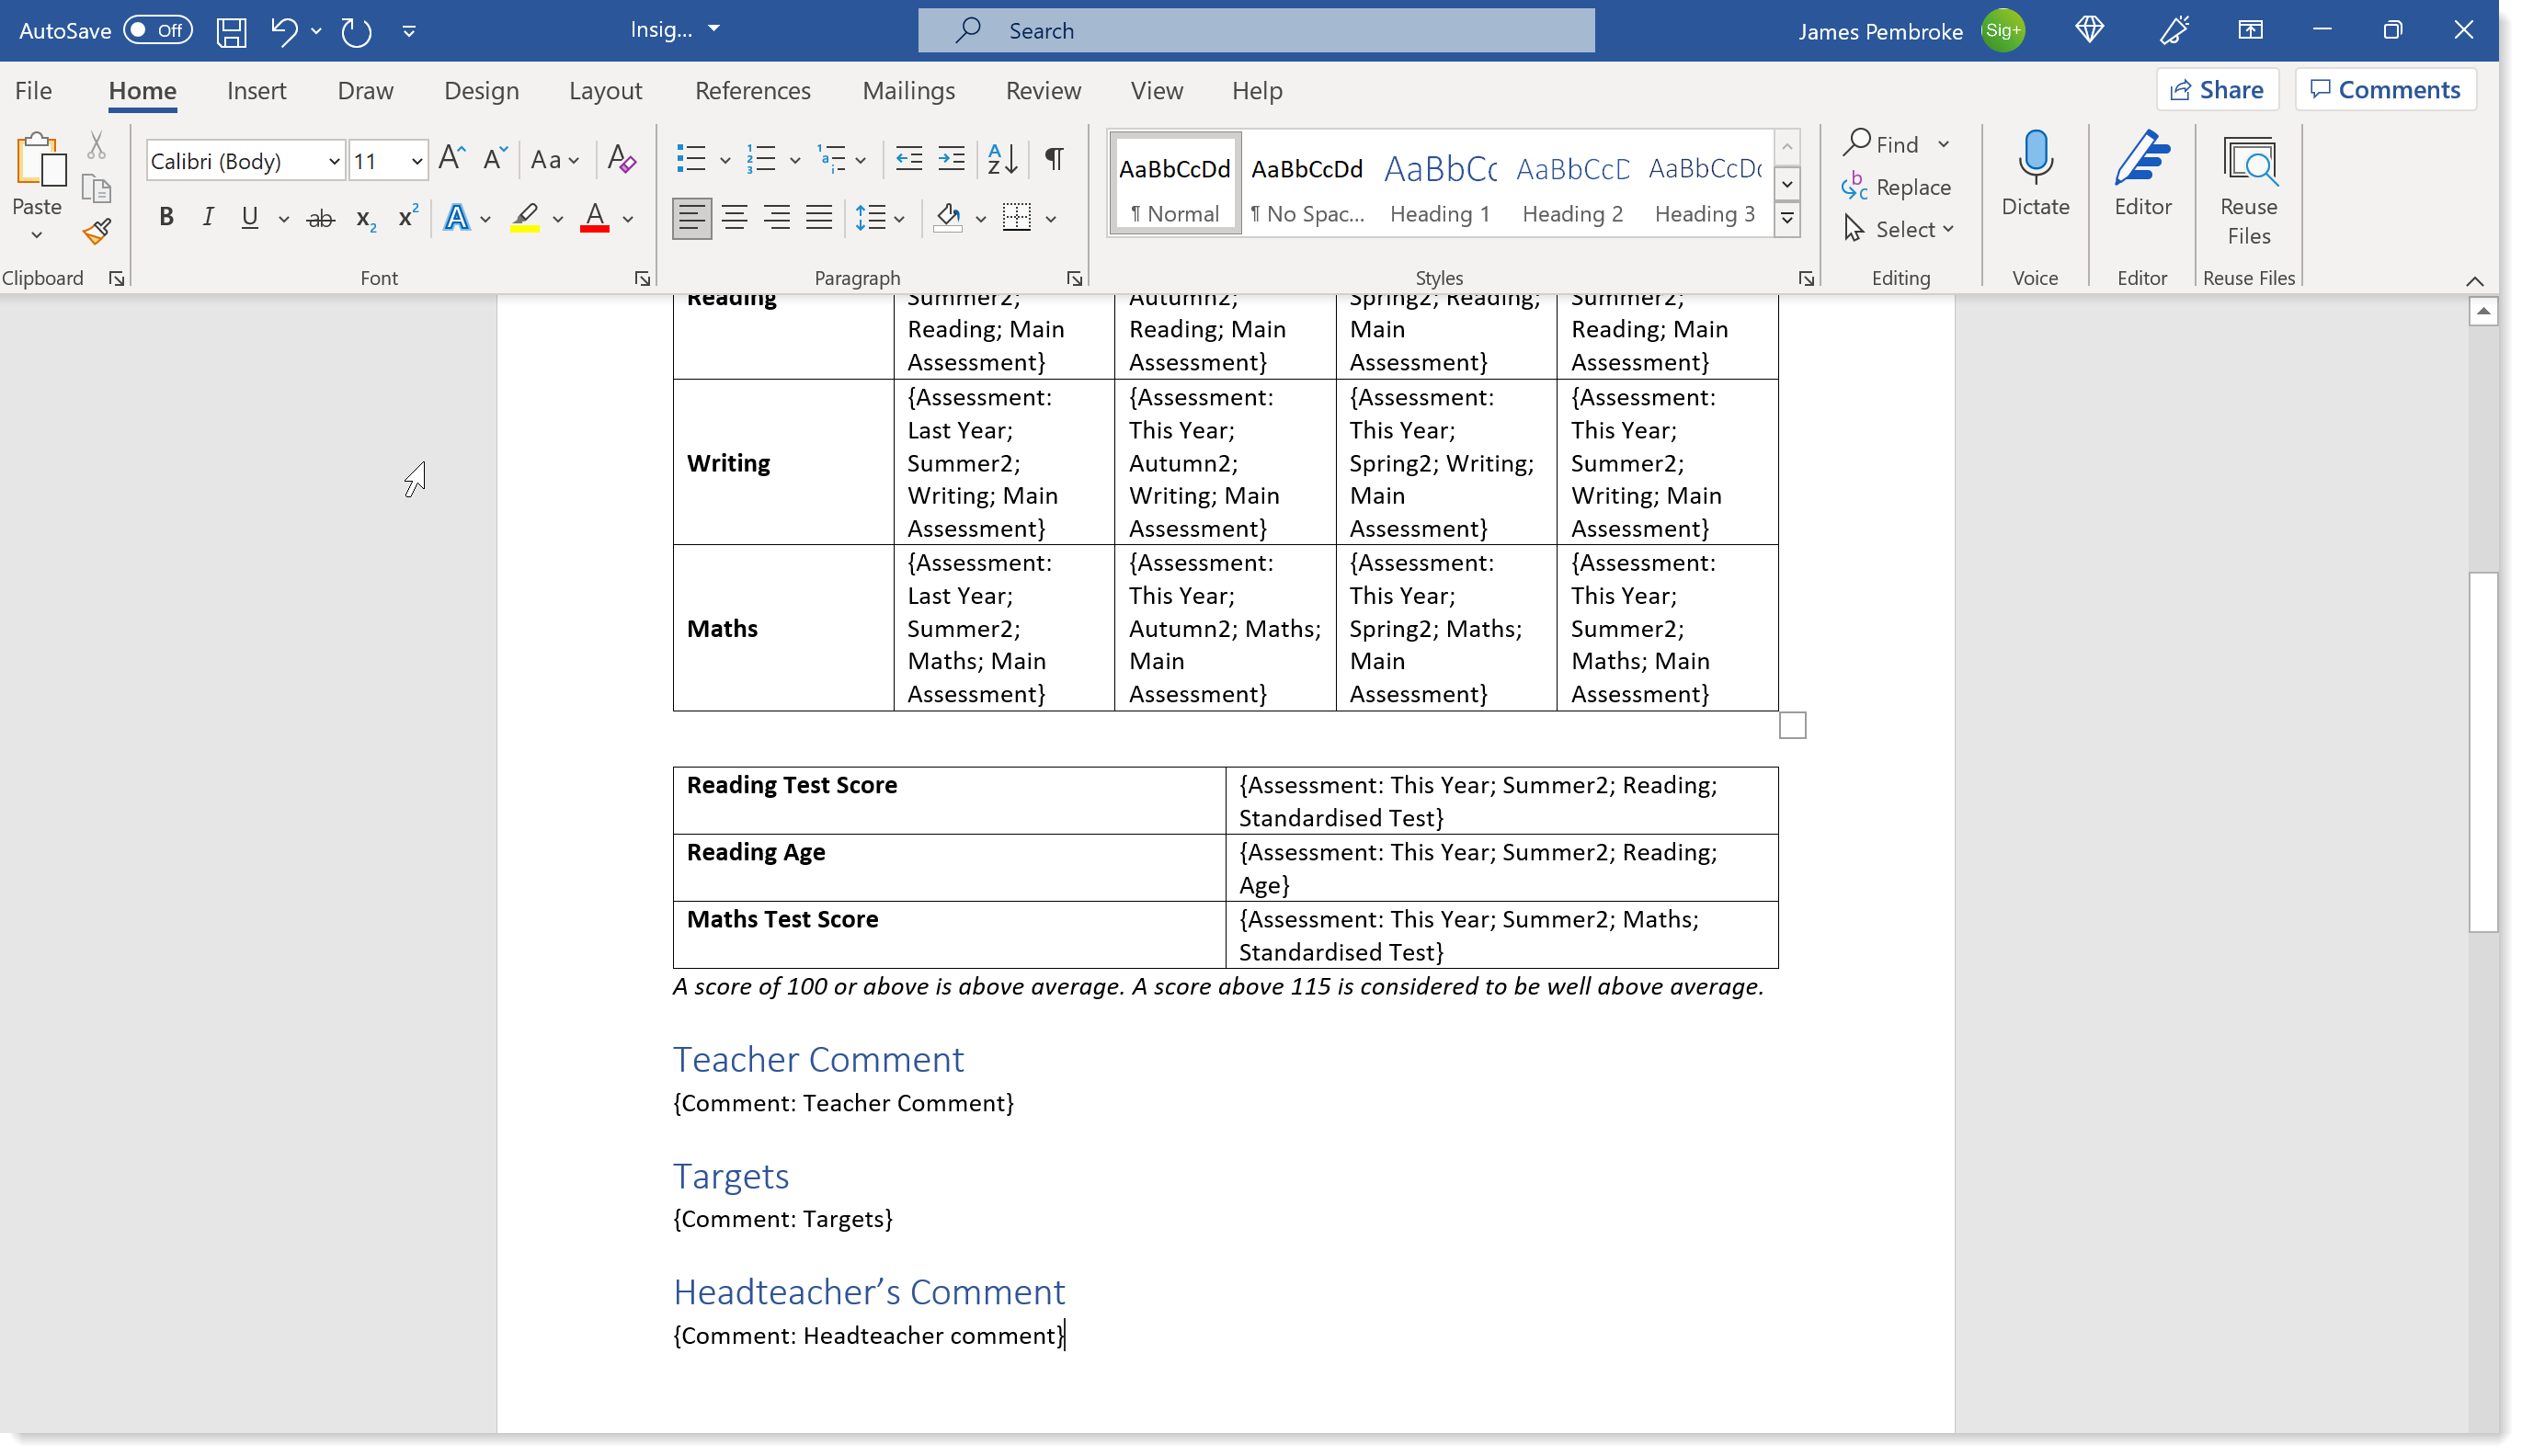
Task: Toggle bullet list formatting
Action: [691, 159]
